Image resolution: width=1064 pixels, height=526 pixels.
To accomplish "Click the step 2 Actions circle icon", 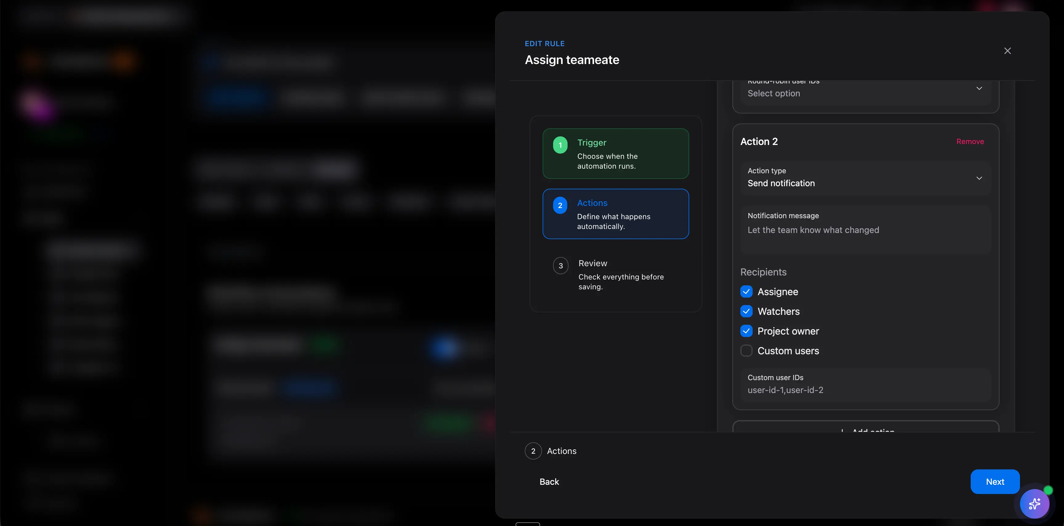I will (x=560, y=205).
